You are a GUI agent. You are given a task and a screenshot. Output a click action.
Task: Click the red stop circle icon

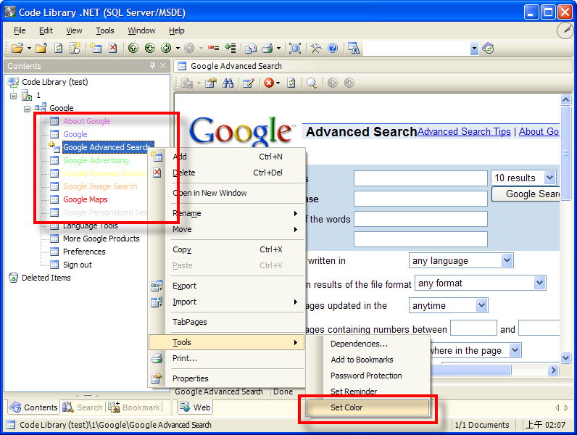tap(269, 83)
